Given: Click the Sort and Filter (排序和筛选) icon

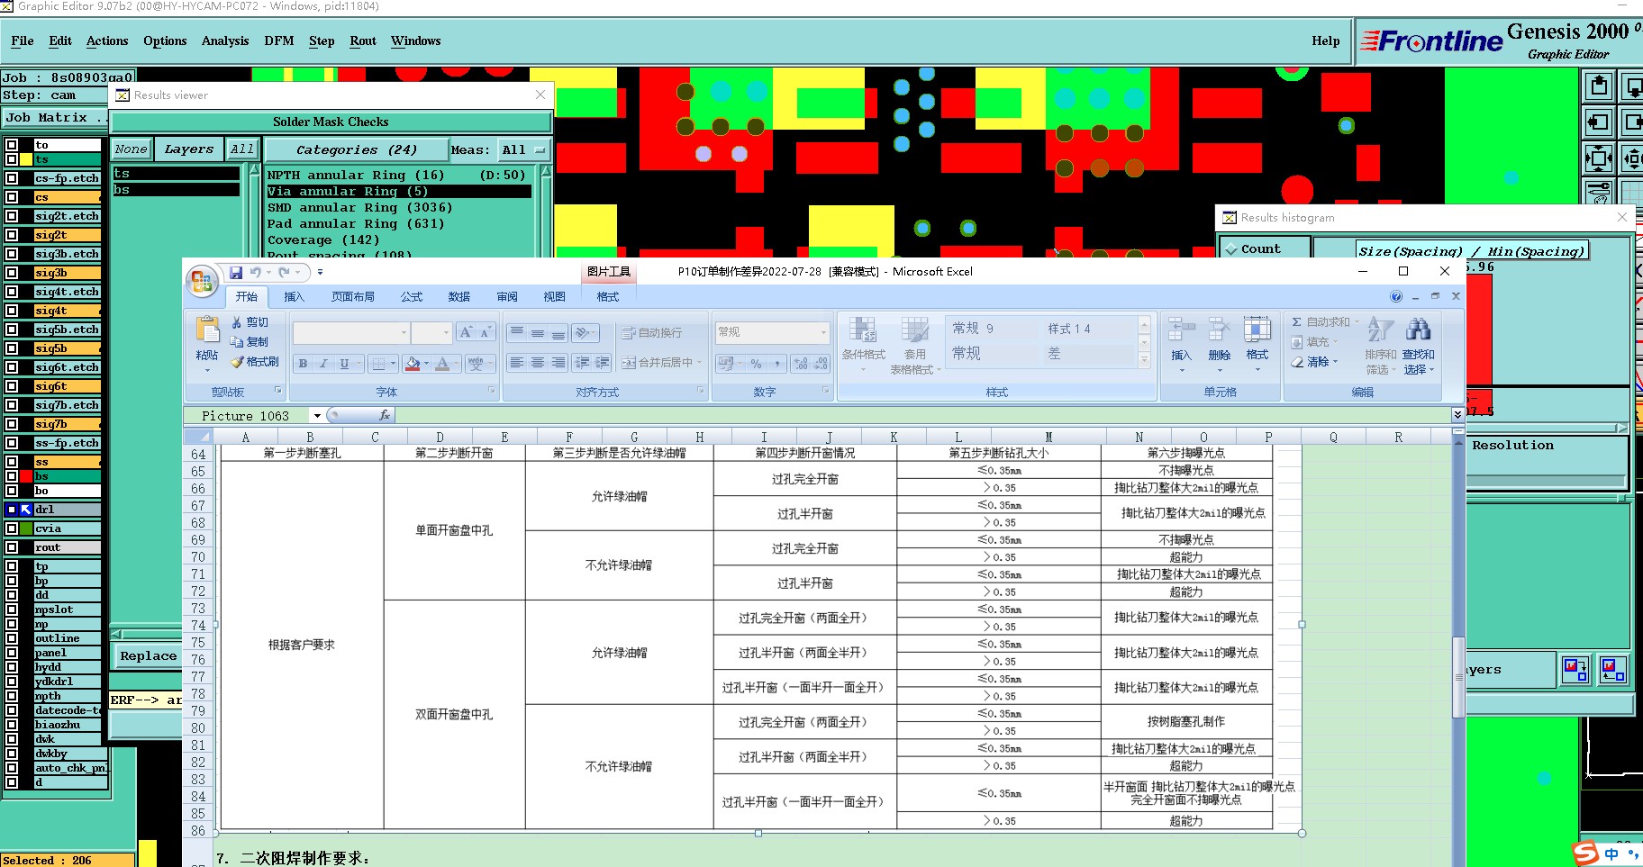Looking at the screenshot, I should point(1380,330).
